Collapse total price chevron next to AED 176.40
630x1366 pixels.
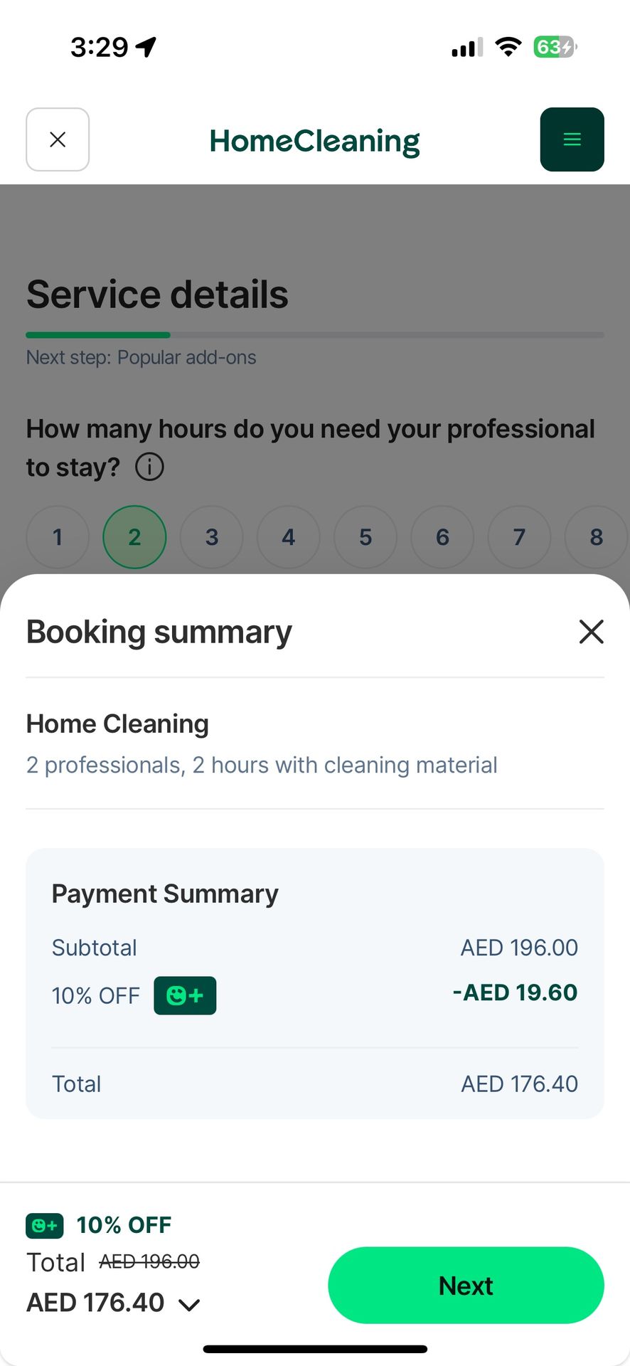(189, 1304)
